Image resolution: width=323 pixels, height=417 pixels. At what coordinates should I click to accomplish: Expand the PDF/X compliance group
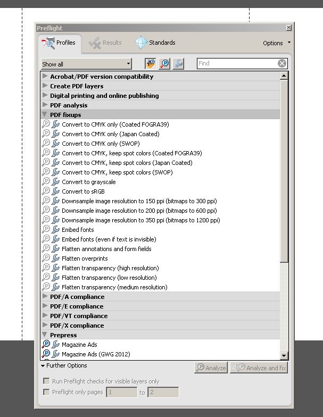coord(45,325)
